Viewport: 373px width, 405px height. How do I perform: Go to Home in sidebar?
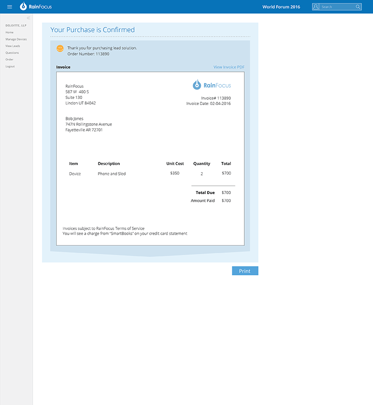tap(9, 32)
